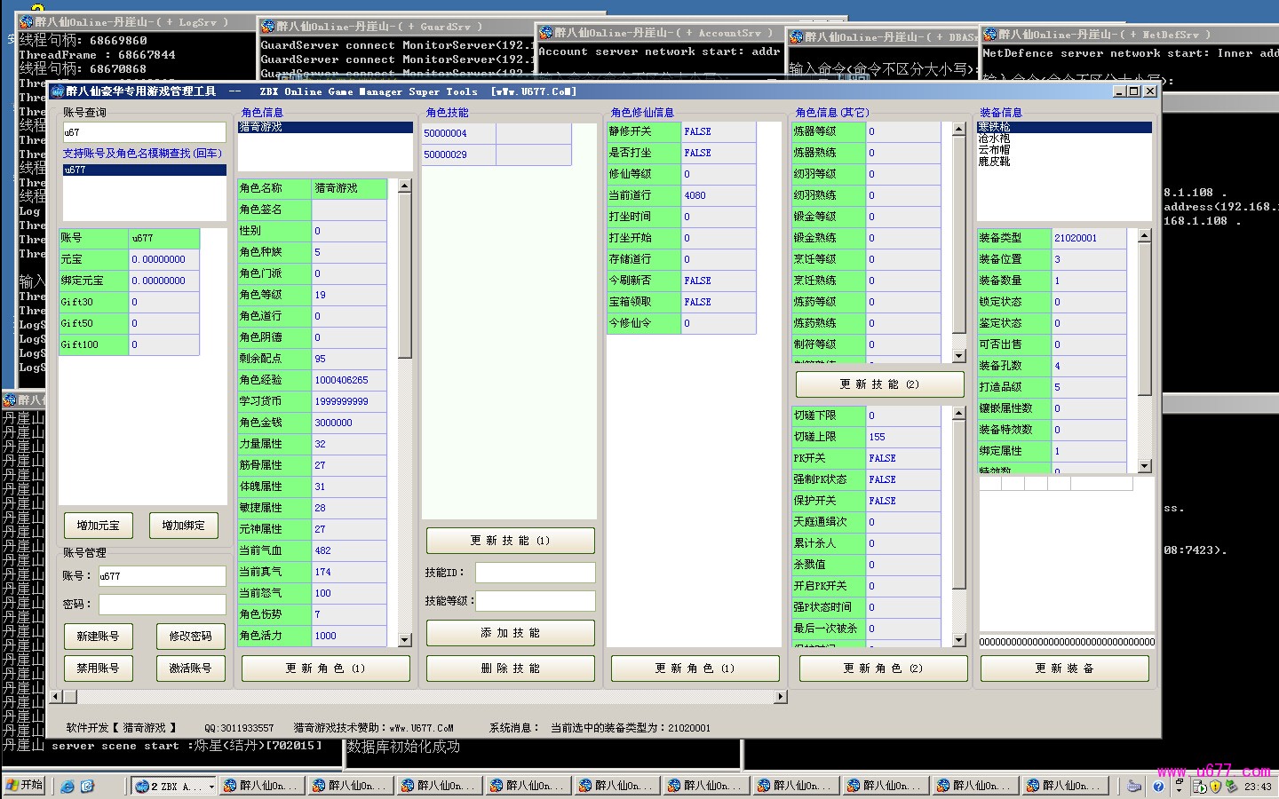Open the Windows Start menu button
1279x799 pixels.
coord(24,786)
